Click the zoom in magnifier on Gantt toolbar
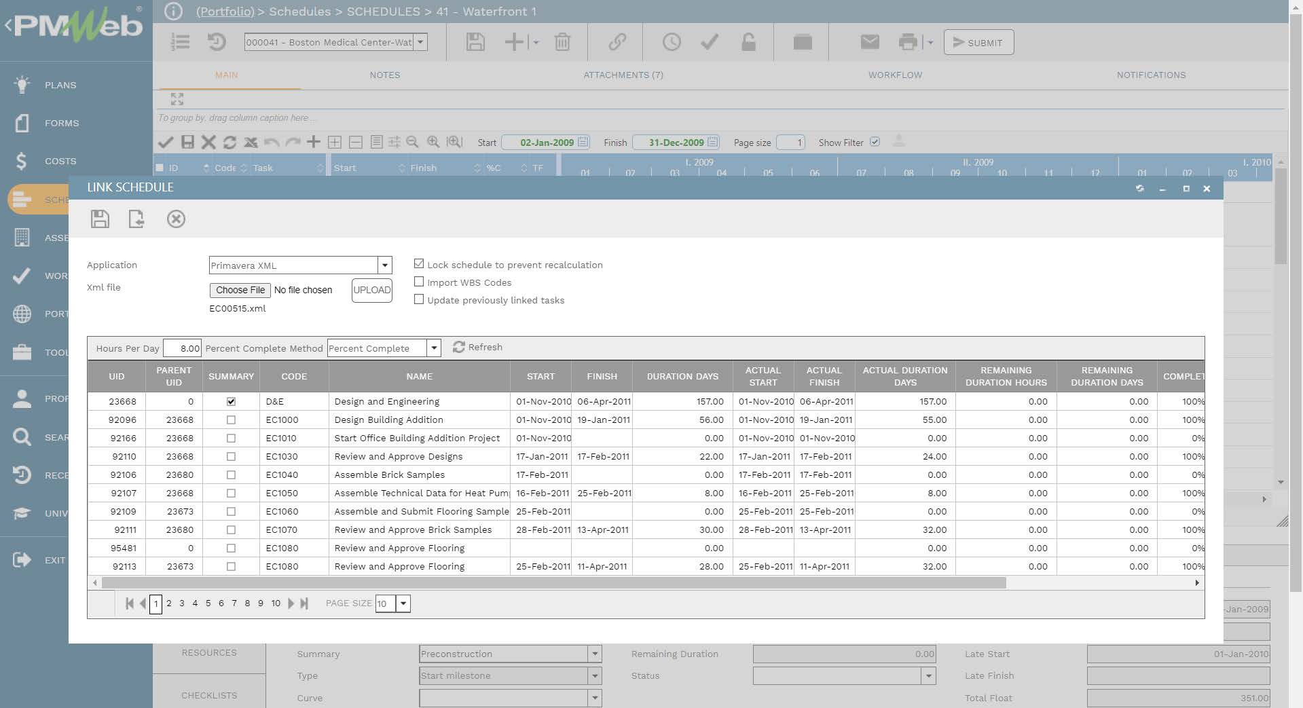This screenshot has height=708, width=1303. (433, 142)
